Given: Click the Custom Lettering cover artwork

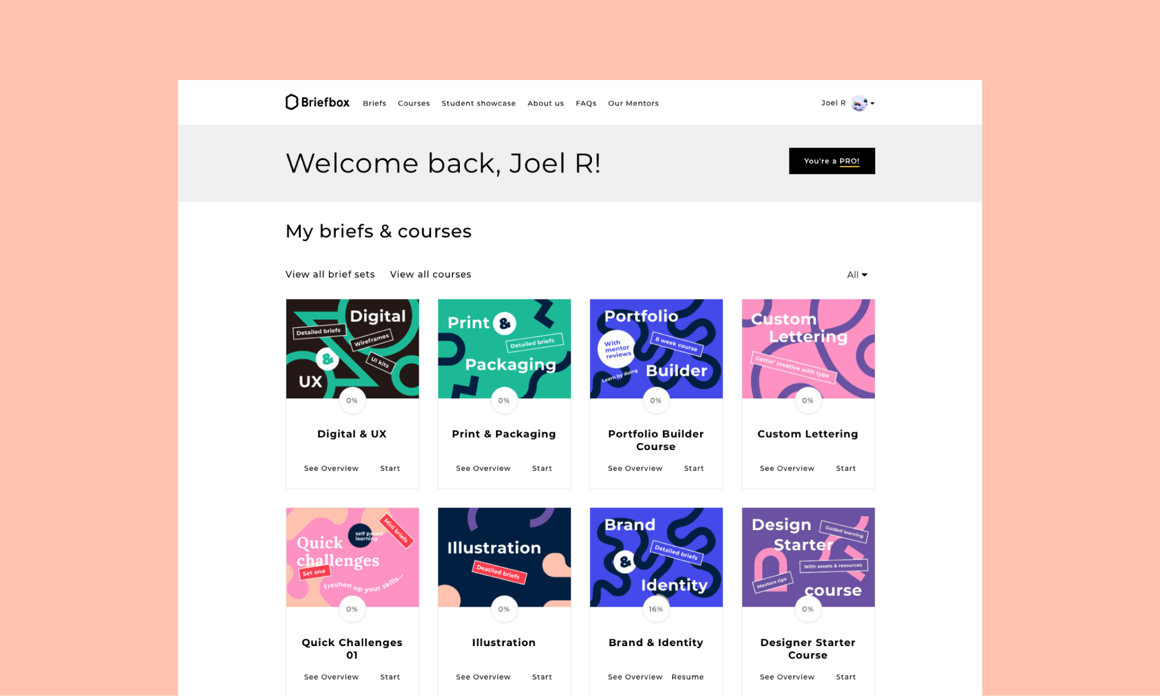Looking at the screenshot, I should pyautogui.click(x=809, y=349).
